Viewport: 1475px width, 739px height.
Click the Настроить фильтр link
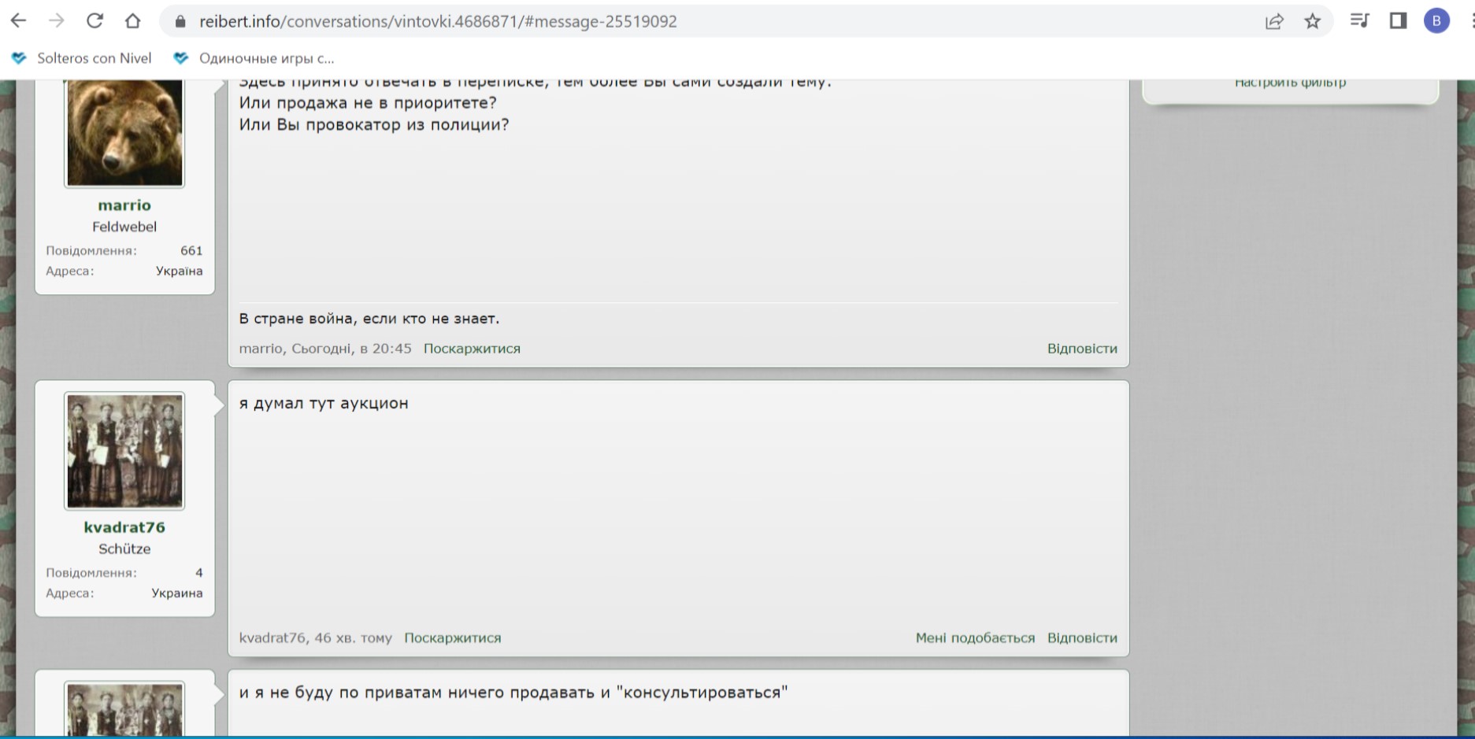point(1290,83)
